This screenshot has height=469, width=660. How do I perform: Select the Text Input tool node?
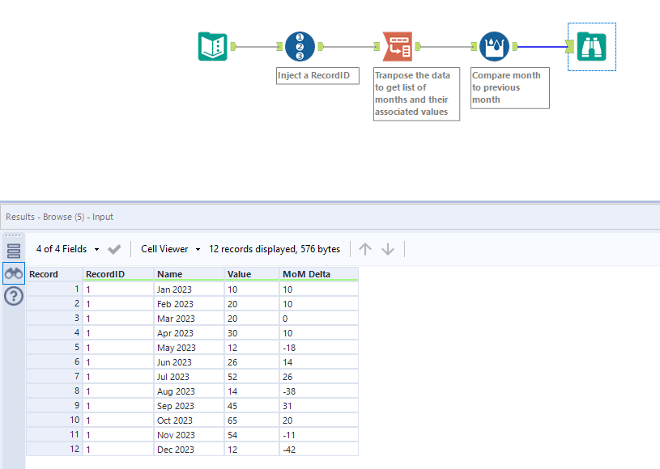[212, 47]
